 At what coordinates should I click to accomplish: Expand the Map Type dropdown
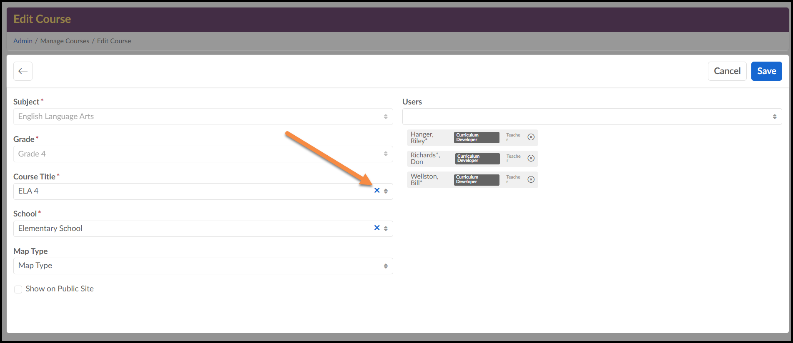(203, 266)
